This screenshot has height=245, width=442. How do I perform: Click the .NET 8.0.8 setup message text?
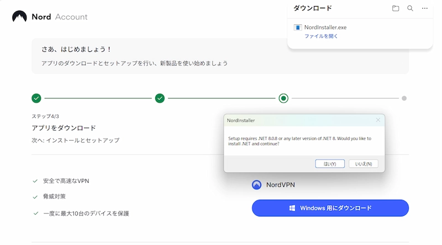(x=299, y=141)
